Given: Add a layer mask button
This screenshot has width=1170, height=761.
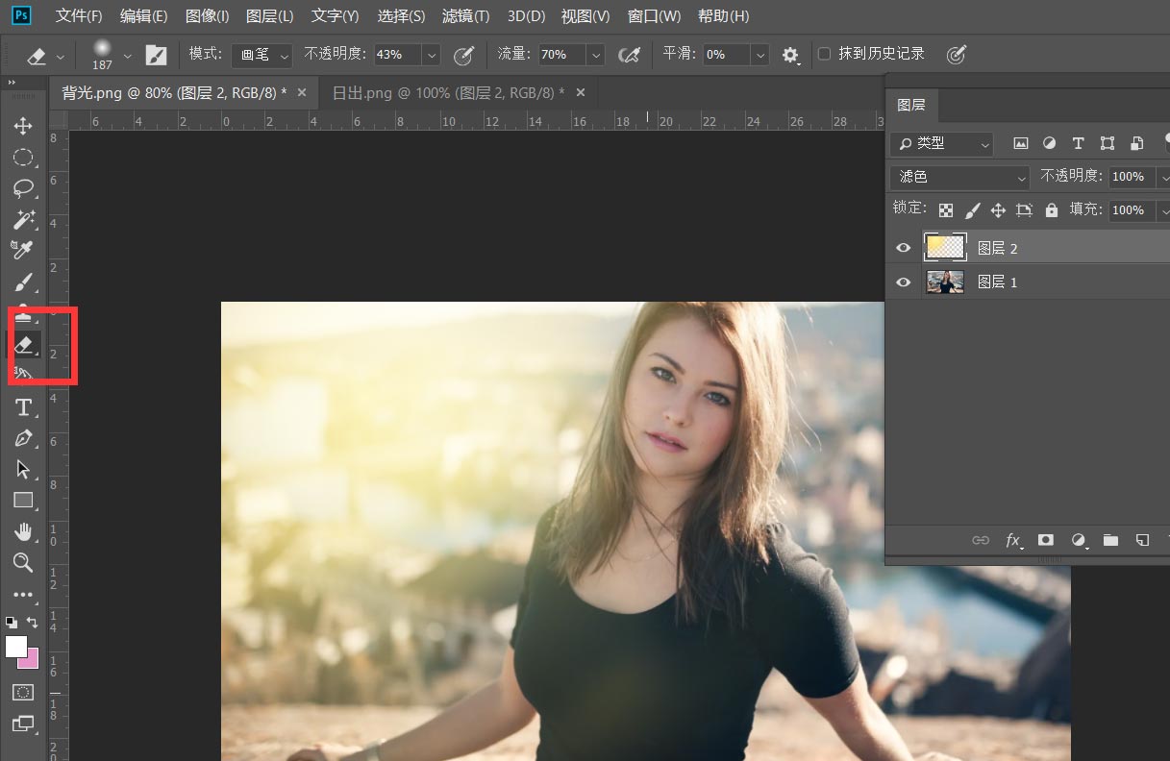Looking at the screenshot, I should click(x=1046, y=540).
